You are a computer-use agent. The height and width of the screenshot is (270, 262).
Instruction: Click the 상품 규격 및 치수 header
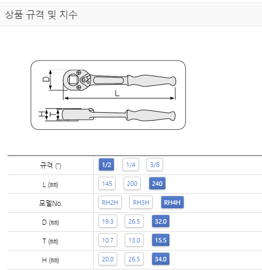pos(41,15)
